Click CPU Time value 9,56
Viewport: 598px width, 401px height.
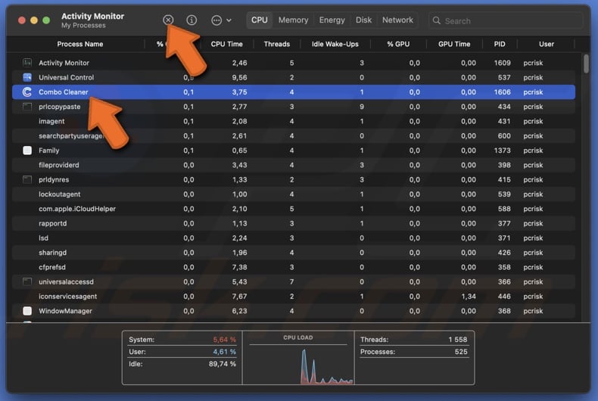239,77
